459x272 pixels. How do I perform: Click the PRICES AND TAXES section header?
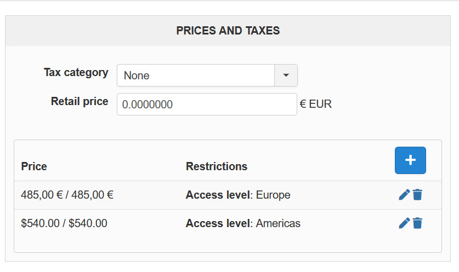click(x=228, y=31)
